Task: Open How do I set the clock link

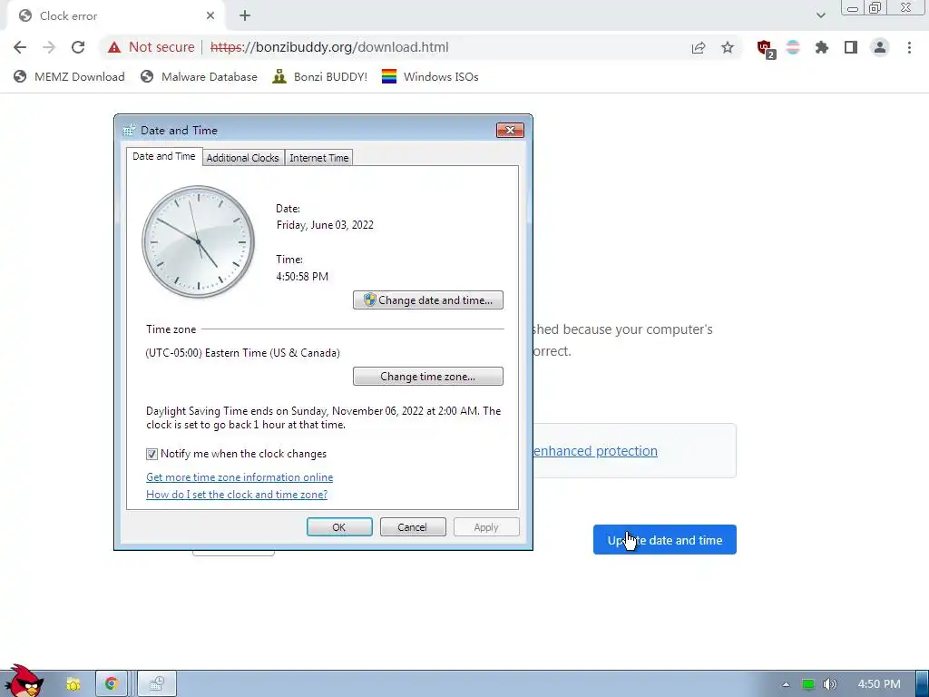Action: pos(237,495)
